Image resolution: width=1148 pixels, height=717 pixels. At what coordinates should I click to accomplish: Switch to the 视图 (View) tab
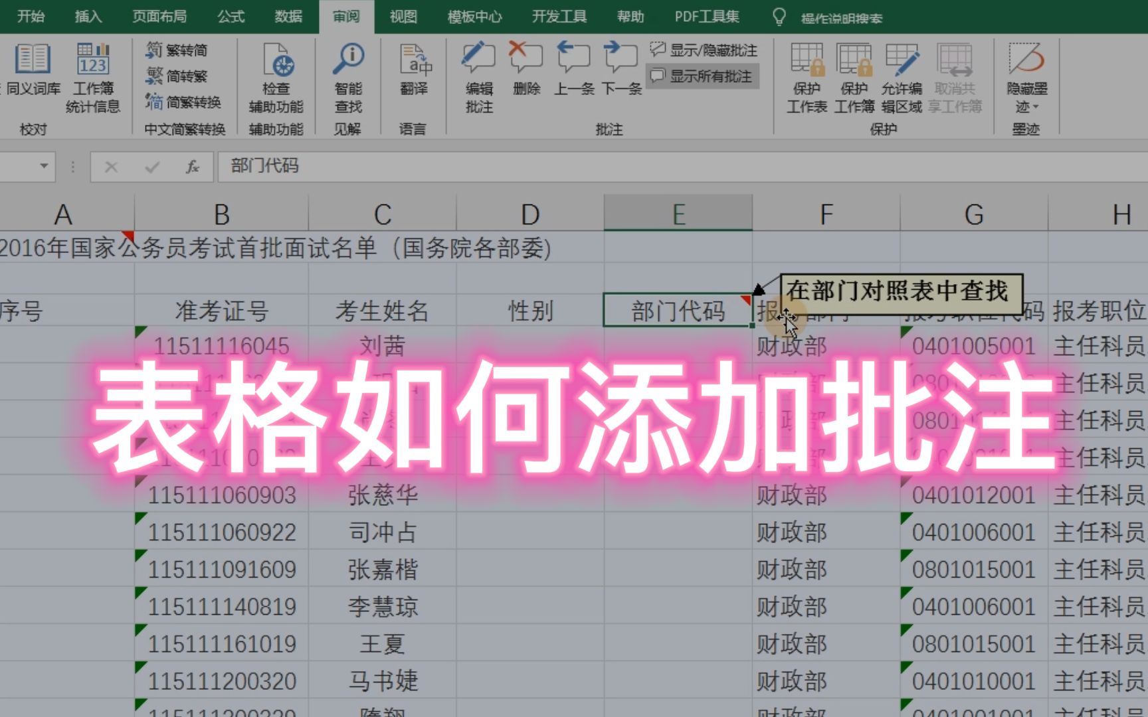[403, 17]
